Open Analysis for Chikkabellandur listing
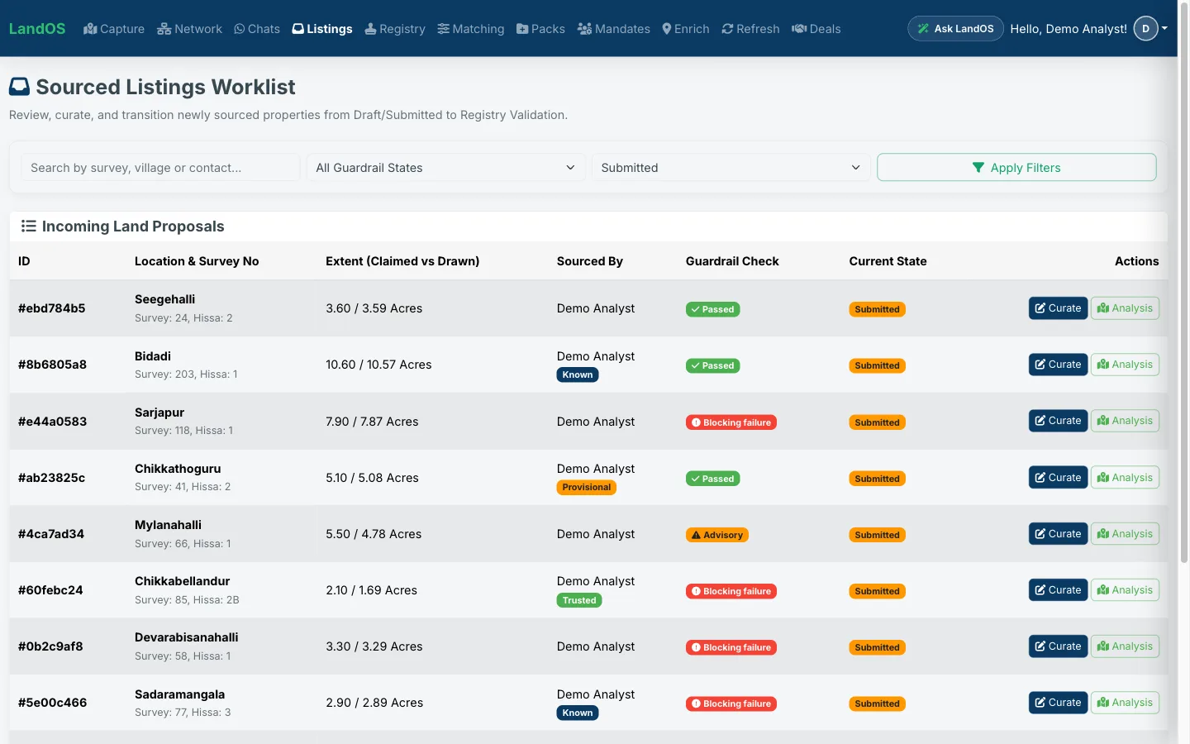 pos(1125,590)
